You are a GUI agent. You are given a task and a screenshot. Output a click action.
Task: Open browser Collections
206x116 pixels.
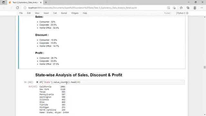click(188, 8)
